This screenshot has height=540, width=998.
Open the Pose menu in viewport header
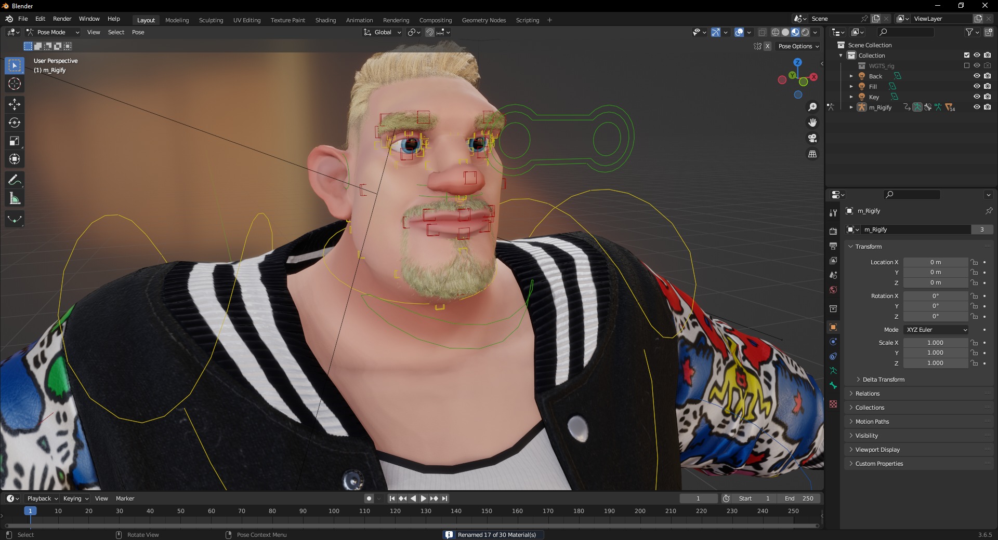click(138, 32)
